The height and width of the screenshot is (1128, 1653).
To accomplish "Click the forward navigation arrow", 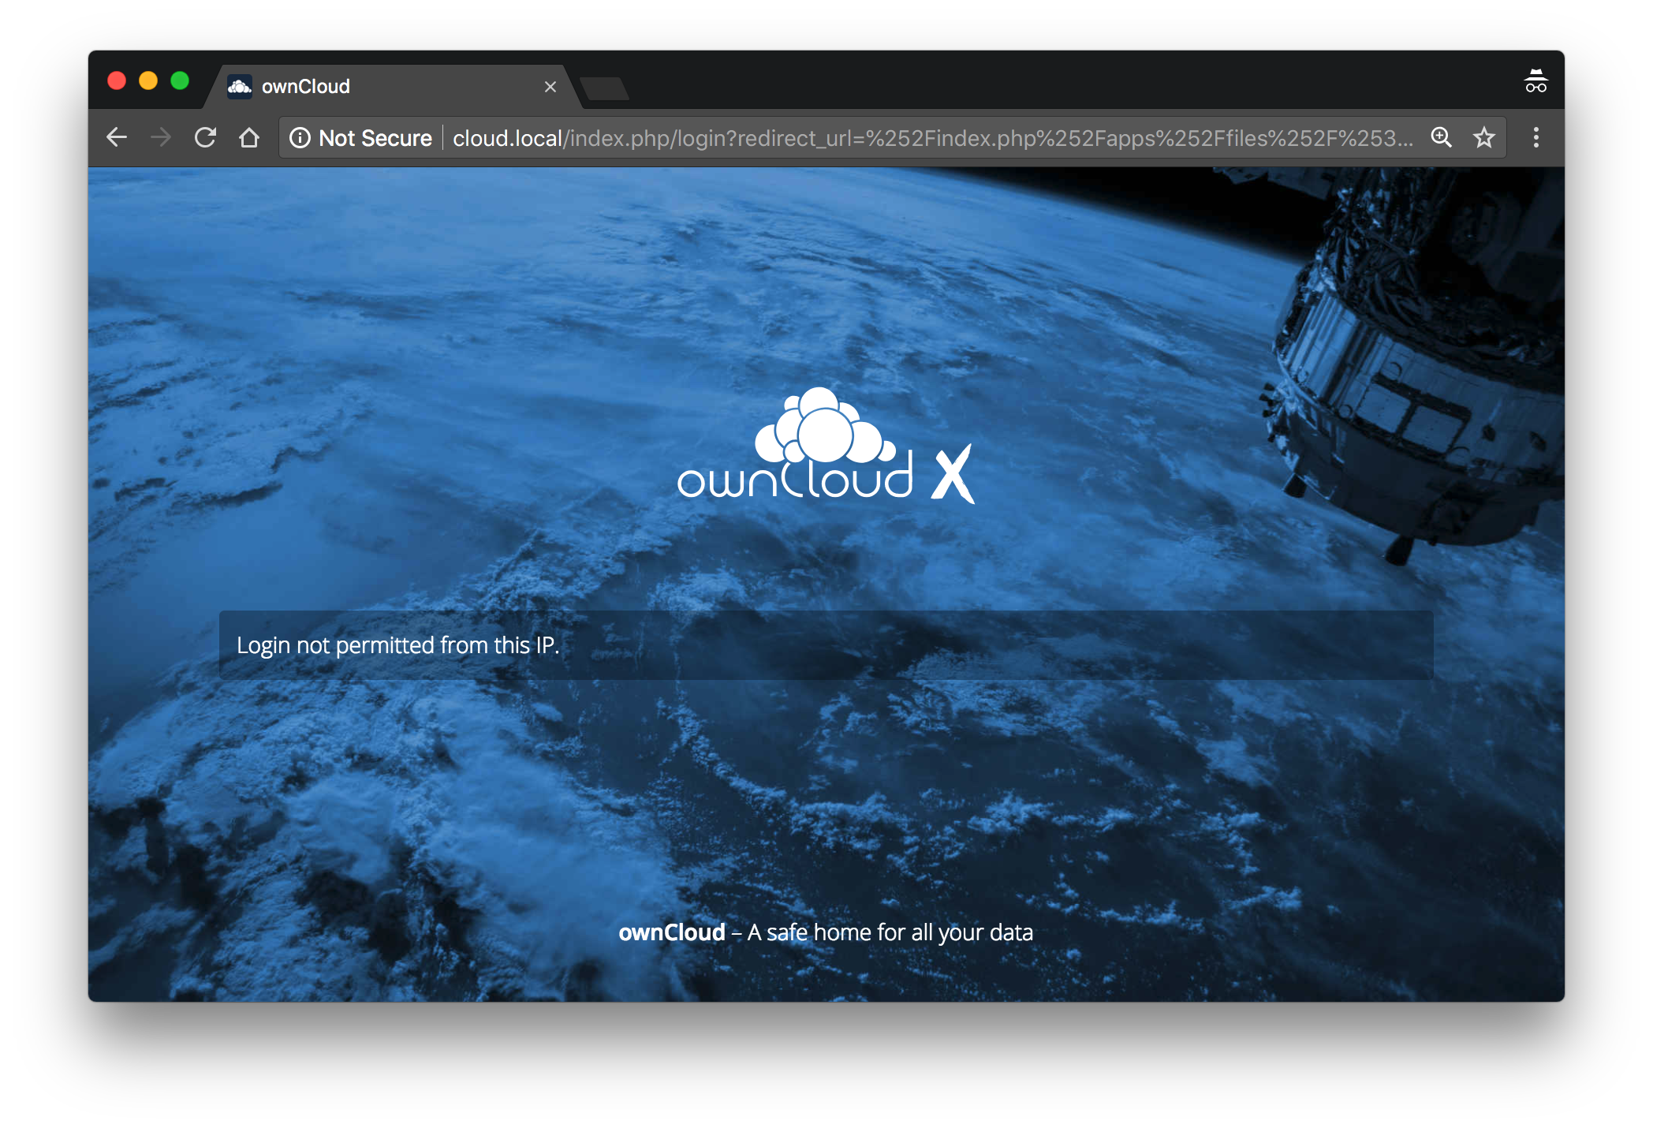I will 161,138.
